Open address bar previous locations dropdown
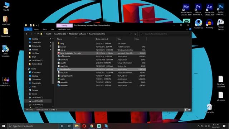Screen dimensions: 229x129 (x=131, y=34)
